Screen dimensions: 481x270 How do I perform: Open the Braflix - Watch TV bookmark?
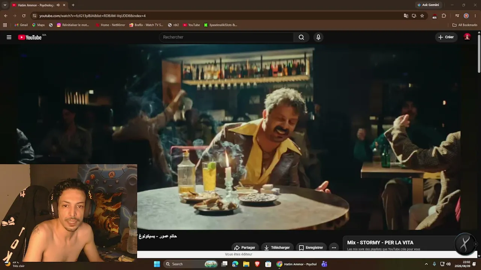tap(146, 25)
